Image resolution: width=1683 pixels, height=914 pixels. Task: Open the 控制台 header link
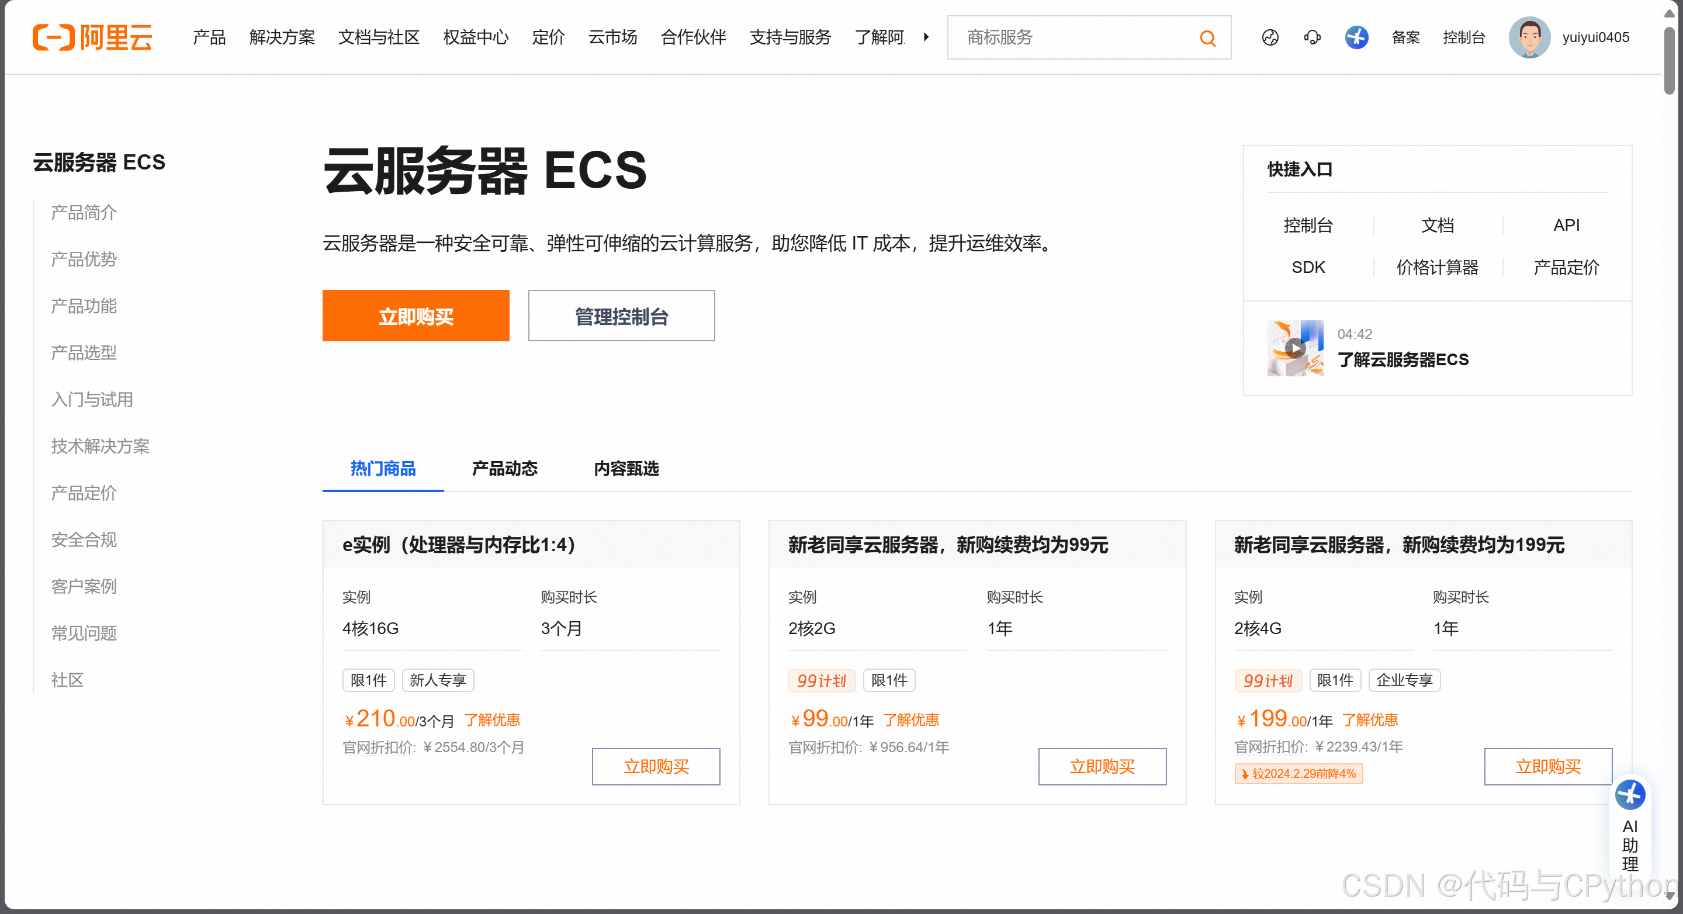1463,37
